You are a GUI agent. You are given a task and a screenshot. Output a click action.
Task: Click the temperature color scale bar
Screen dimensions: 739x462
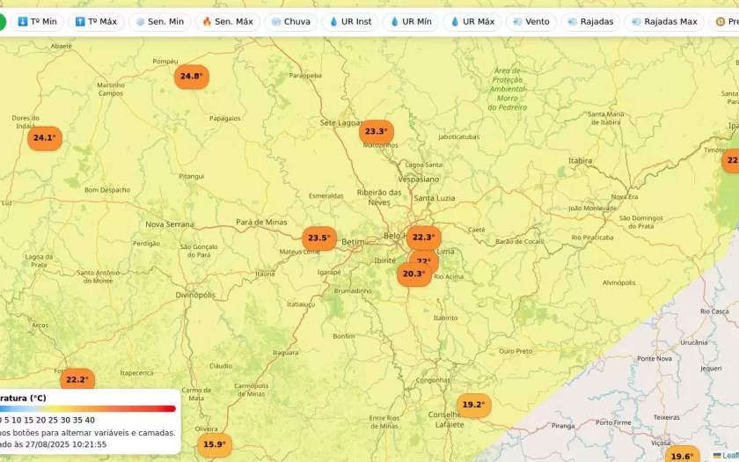[x=88, y=408]
